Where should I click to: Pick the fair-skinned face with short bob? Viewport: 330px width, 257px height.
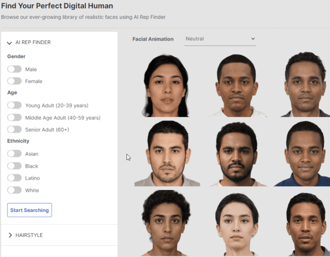pos(237,224)
